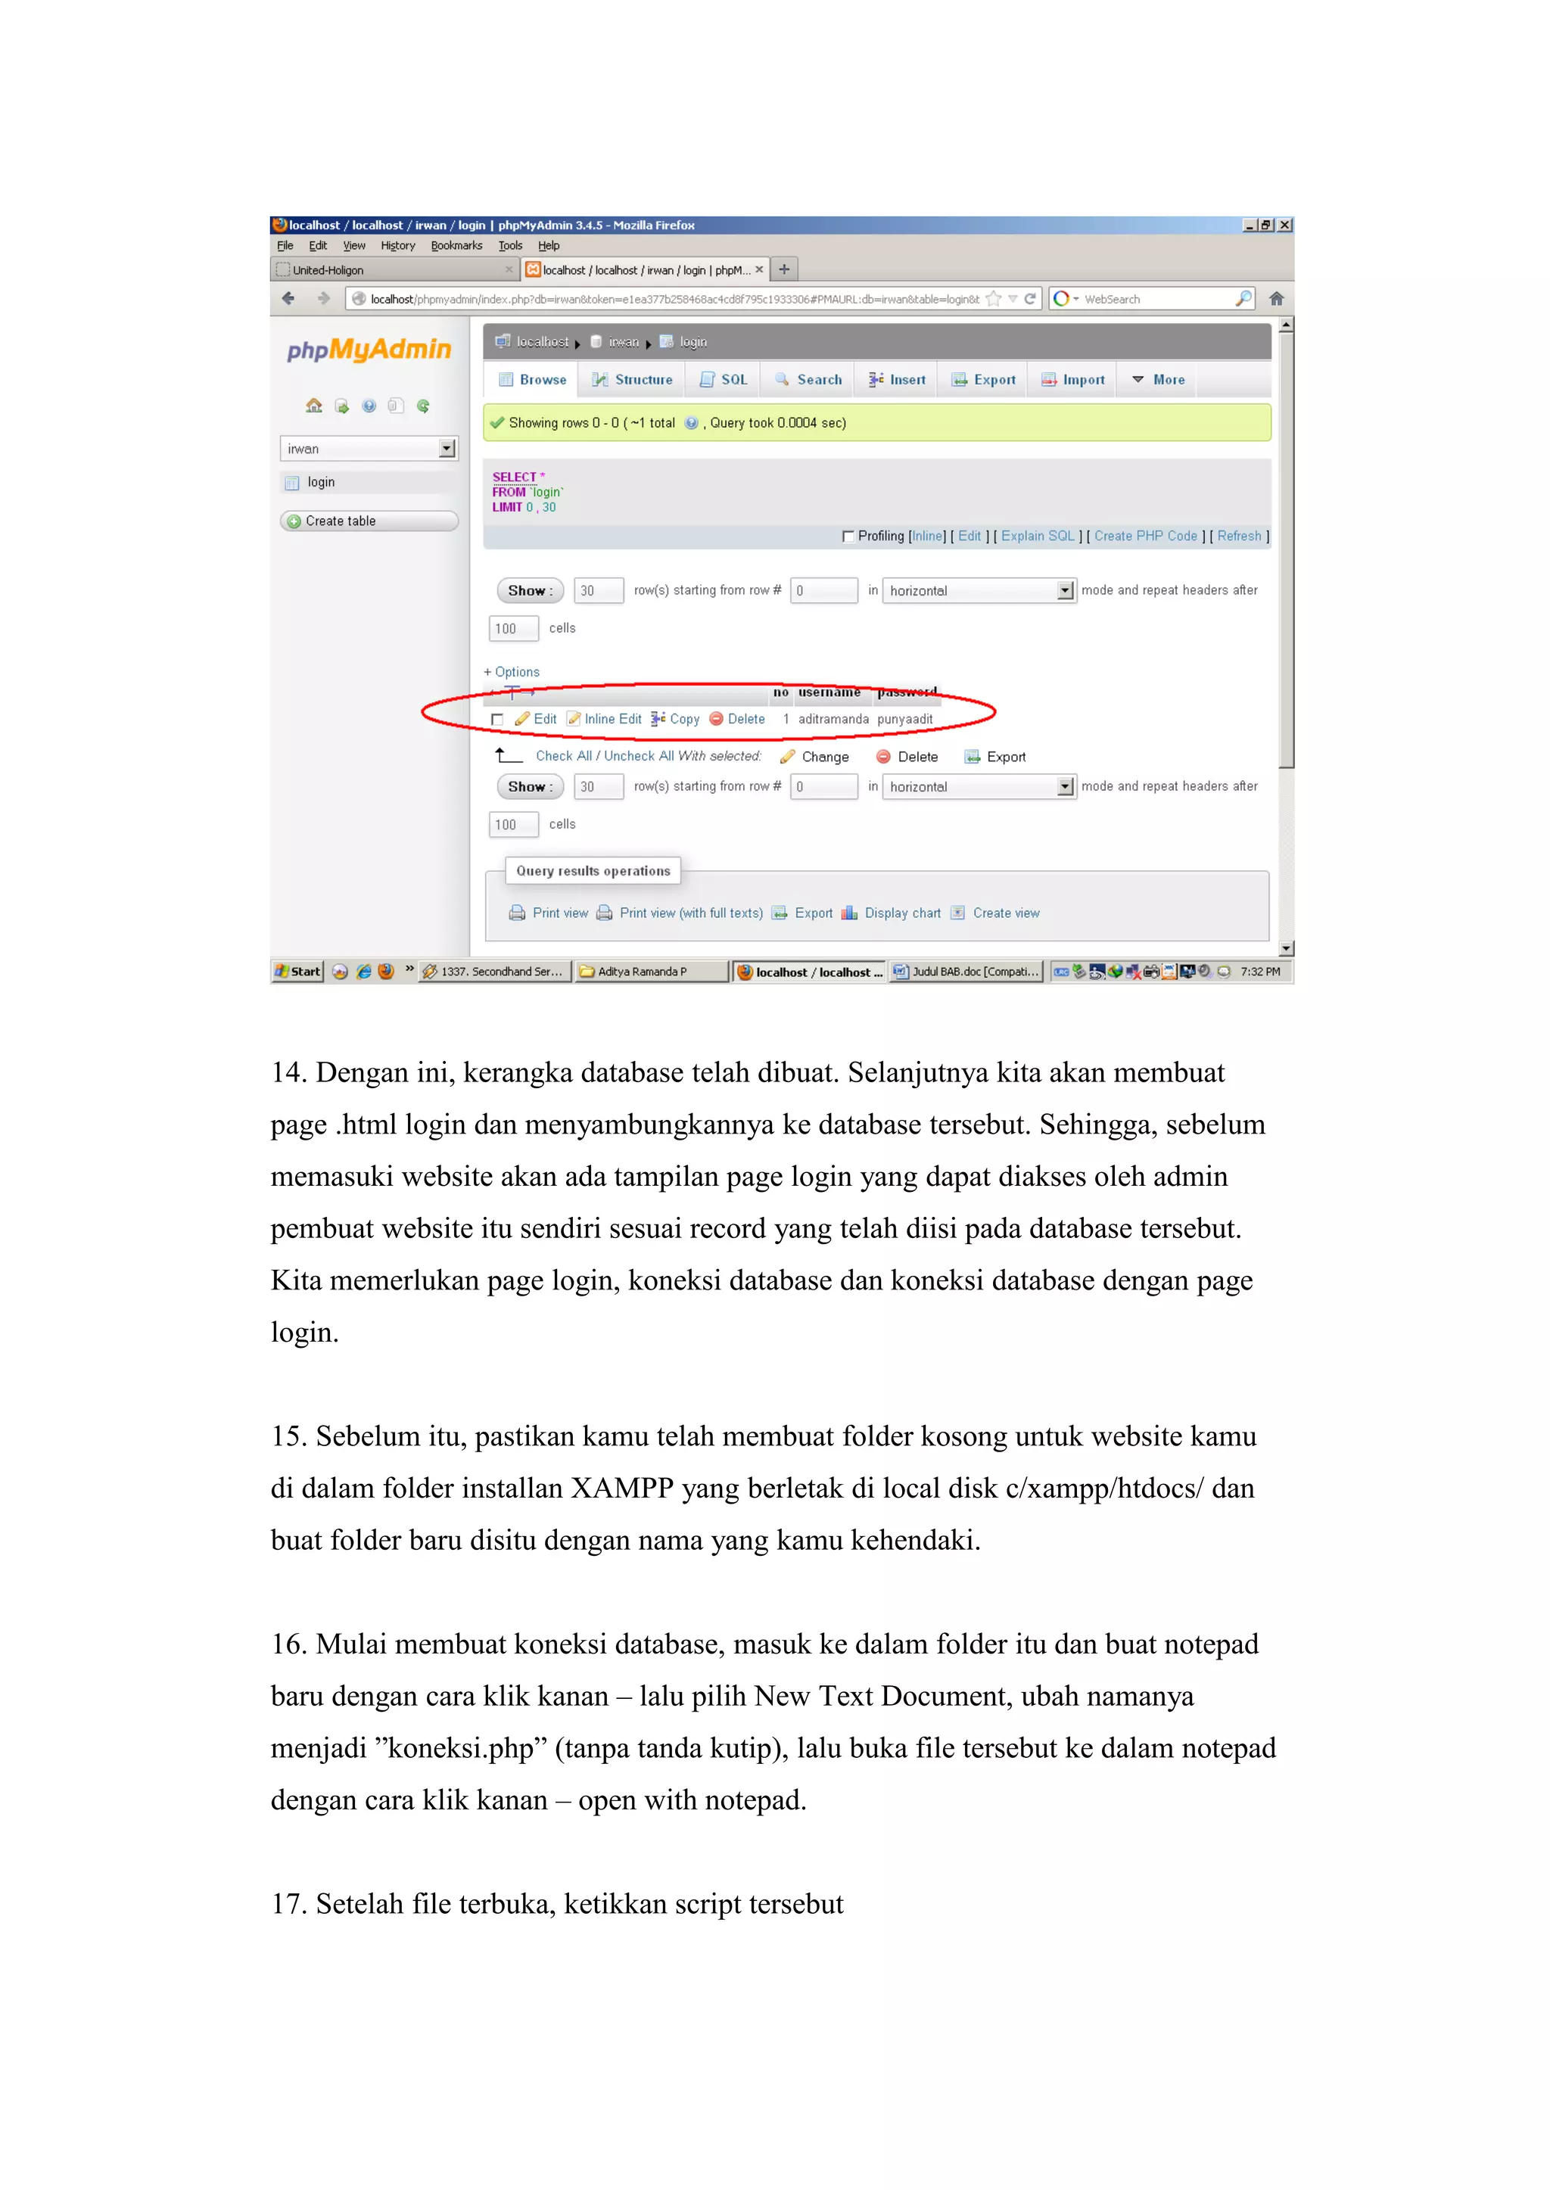Image resolution: width=1550 pixels, height=2190 pixels.
Task: Open the Bookmarks menu
Action: [456, 245]
